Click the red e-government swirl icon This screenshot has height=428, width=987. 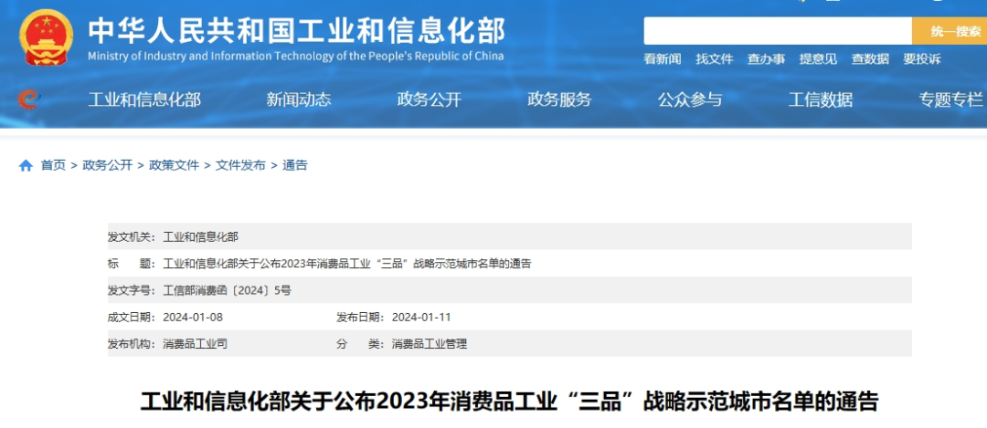click(x=28, y=99)
